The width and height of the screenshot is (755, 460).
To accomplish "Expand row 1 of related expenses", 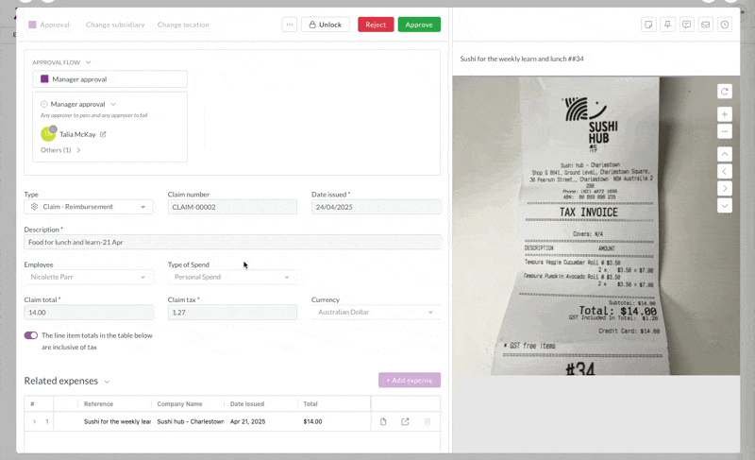I will pos(34,421).
